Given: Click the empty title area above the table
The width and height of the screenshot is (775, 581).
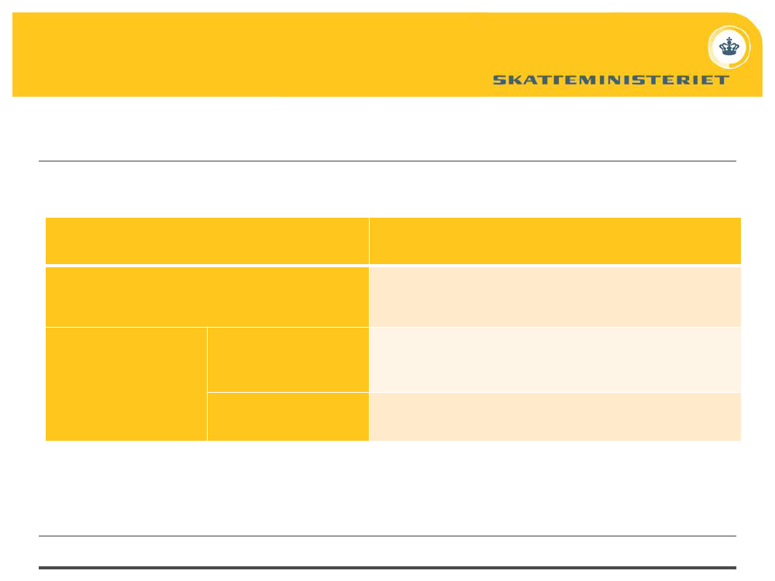Looking at the screenshot, I should pos(387,129).
